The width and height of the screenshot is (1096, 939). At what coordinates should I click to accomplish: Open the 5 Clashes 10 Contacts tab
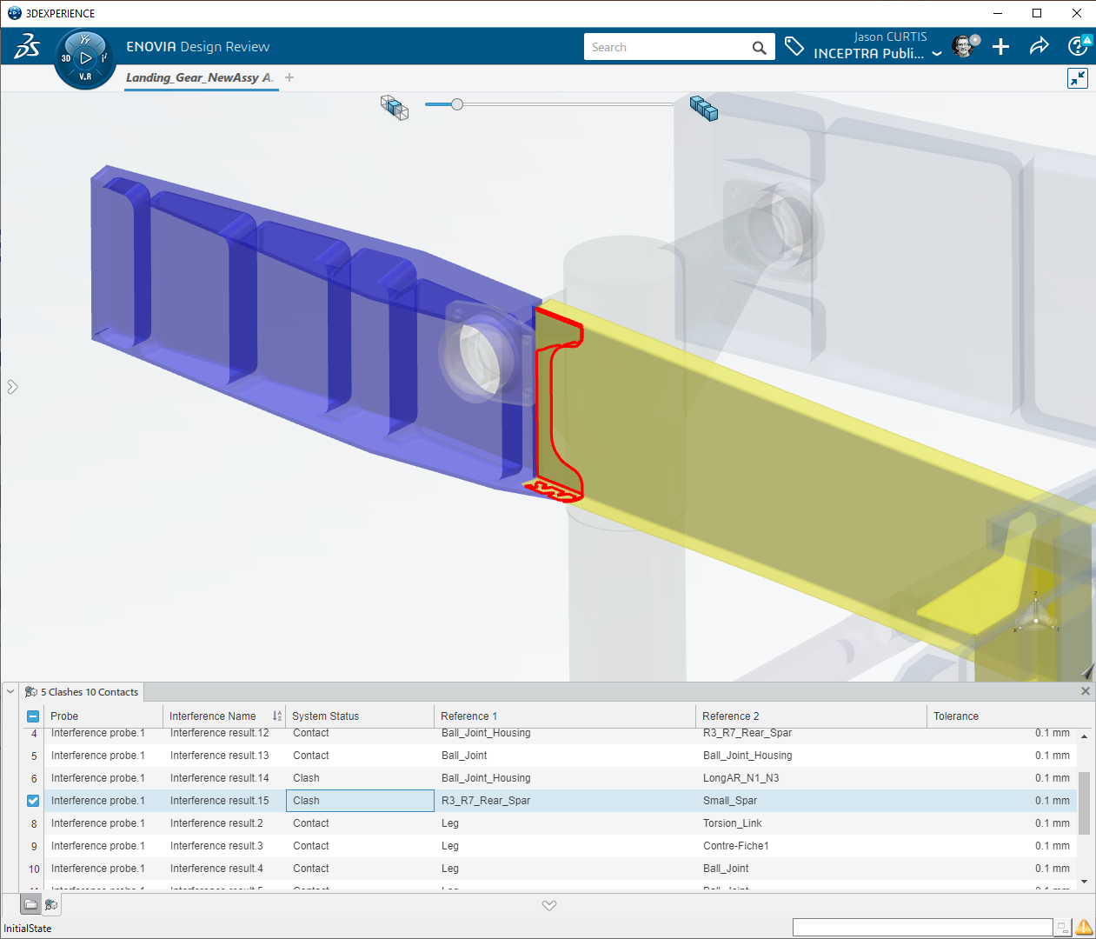83,692
